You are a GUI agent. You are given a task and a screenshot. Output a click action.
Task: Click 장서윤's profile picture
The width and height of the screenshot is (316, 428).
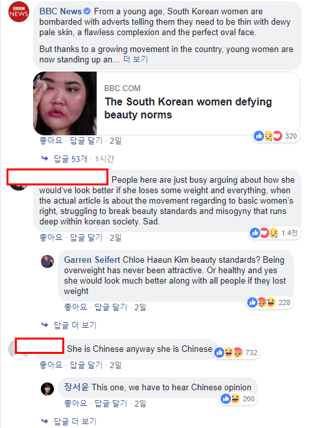tap(47, 389)
